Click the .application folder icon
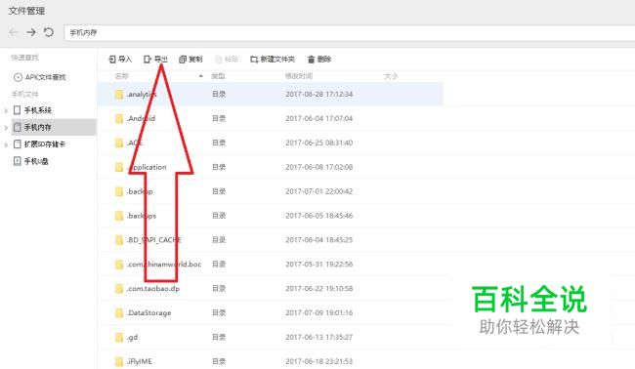 [x=119, y=167]
